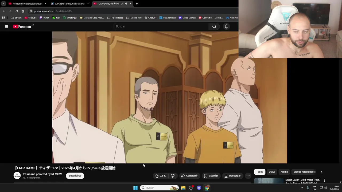
Task: Show more filter chips with right chevron
Action: coord(321,172)
